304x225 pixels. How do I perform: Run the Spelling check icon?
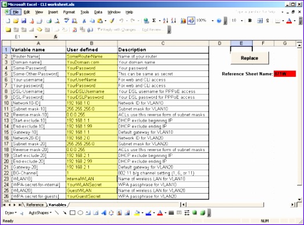pyautogui.click(x=66, y=20)
